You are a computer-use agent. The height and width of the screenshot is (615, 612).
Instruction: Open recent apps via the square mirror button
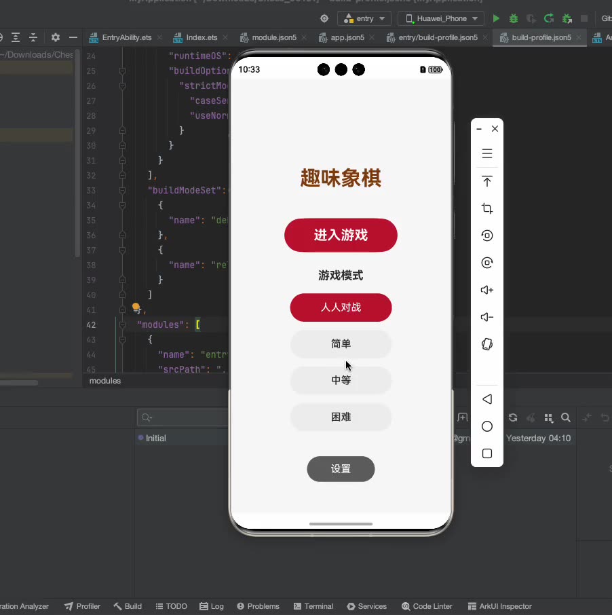coord(486,453)
